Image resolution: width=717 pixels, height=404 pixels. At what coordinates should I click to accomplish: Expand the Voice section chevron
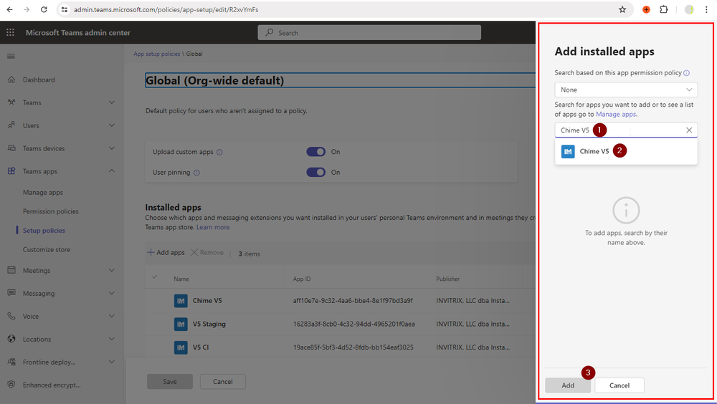coord(112,316)
